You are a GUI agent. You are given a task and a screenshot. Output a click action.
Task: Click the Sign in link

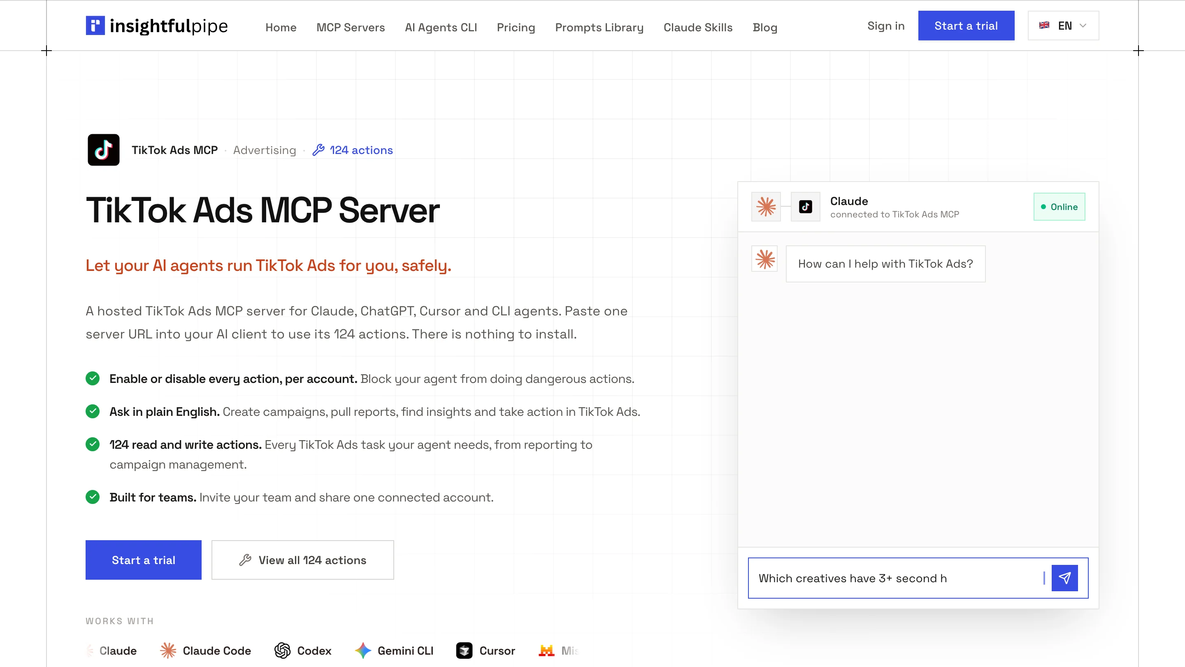[885, 26]
